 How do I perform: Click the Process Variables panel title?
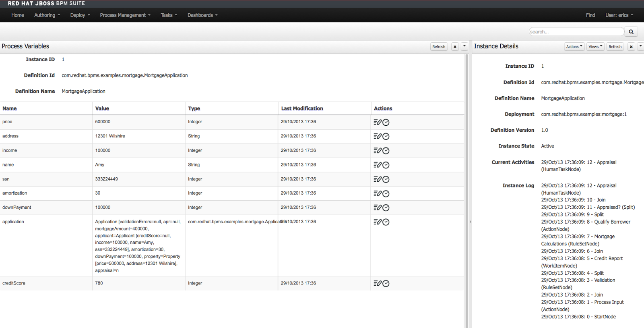(x=25, y=46)
